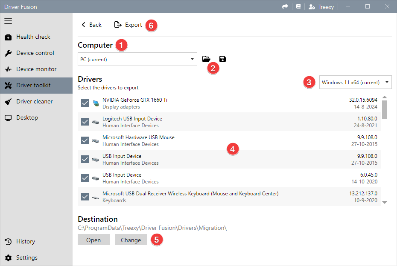Click the driver date "10-9-2020"
The width and height of the screenshot is (397, 266).
(x=365, y=200)
